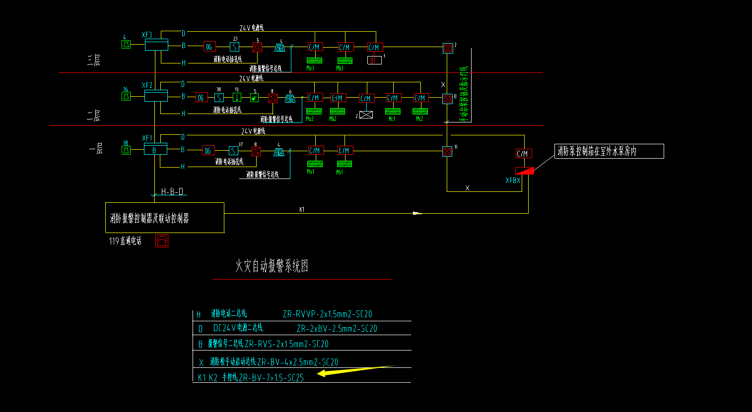
Task: Select the 消防报警控制器及联动控制器 controller box
Action: pyautogui.click(x=165, y=218)
